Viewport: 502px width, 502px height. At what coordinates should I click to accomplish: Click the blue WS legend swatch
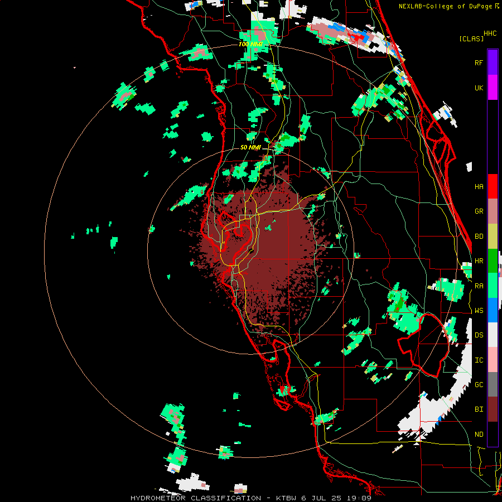(493, 310)
